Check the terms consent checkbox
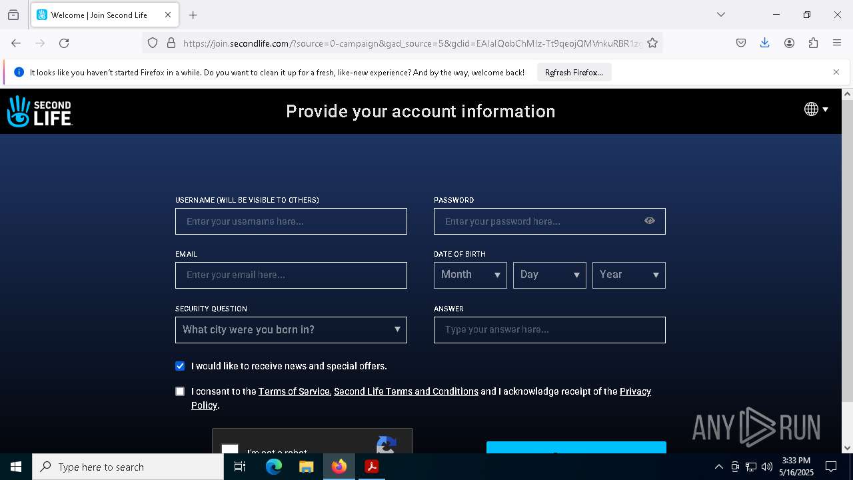853x480 pixels. [x=180, y=391]
